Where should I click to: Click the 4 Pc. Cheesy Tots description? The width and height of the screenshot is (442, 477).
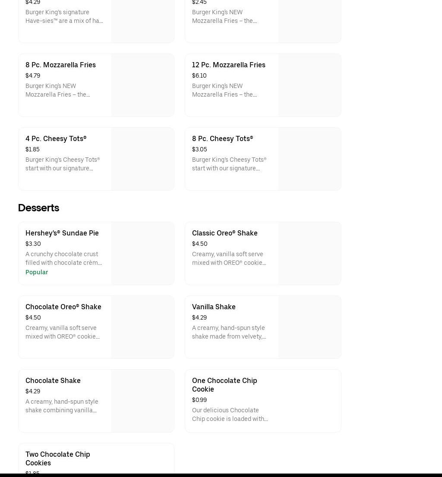coord(63,164)
